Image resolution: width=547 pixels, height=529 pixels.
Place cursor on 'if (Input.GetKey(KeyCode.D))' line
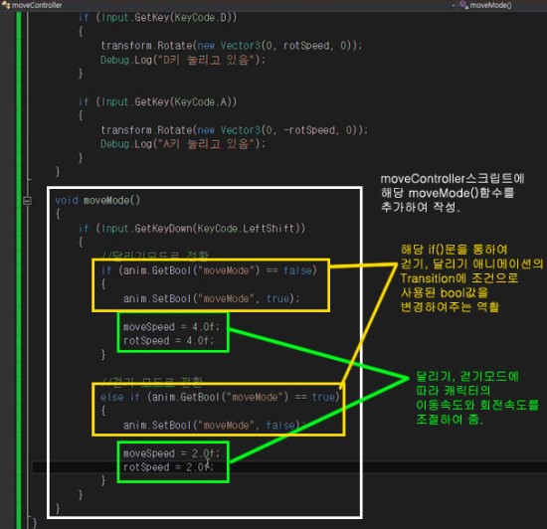[157, 18]
